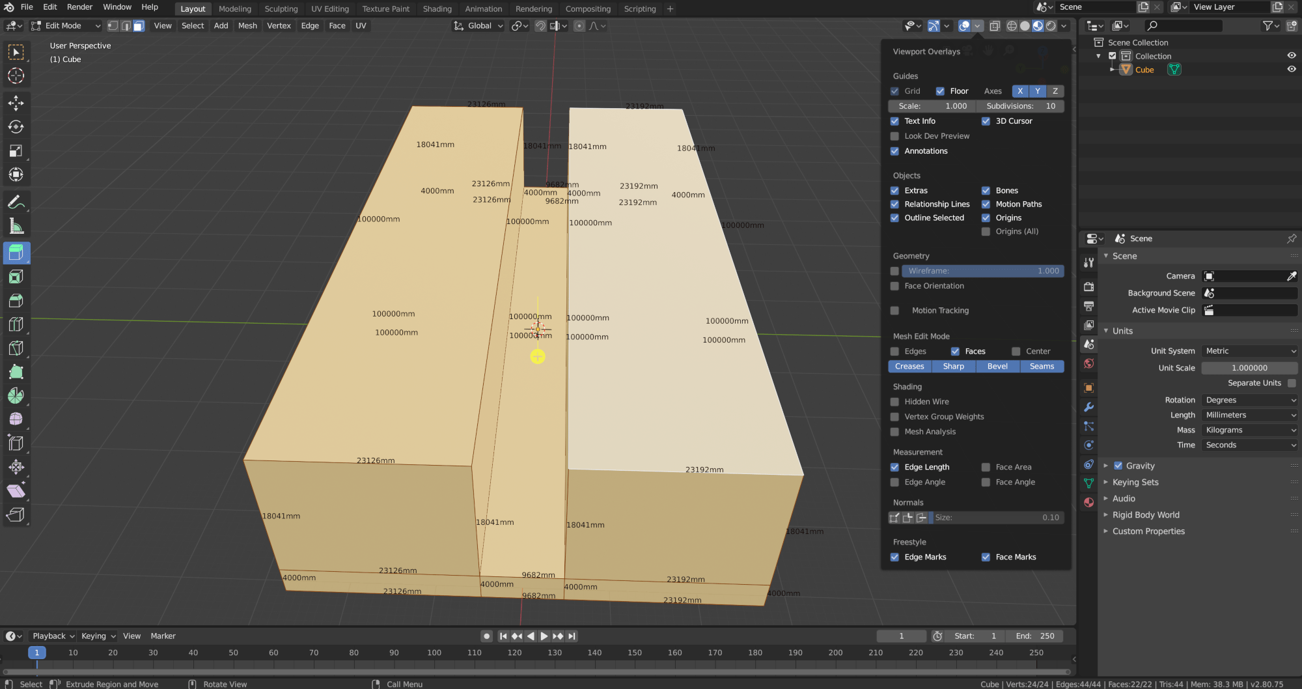Switch to the Shading workspace tab
The height and width of the screenshot is (689, 1302).
(437, 8)
